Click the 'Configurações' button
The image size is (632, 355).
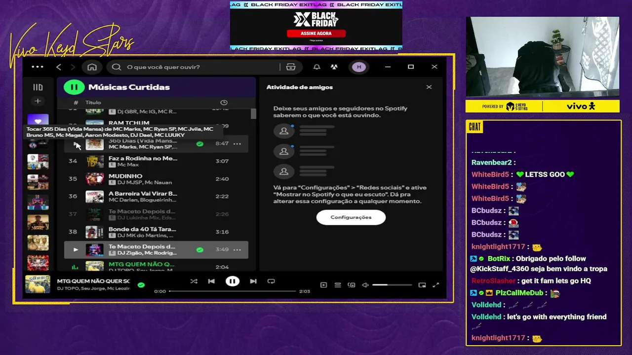pyautogui.click(x=351, y=217)
